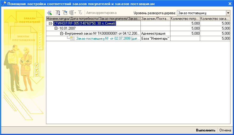Collapse the 10.01.2007 date node
The height and width of the screenshot is (135, 234).
coord(56,28)
